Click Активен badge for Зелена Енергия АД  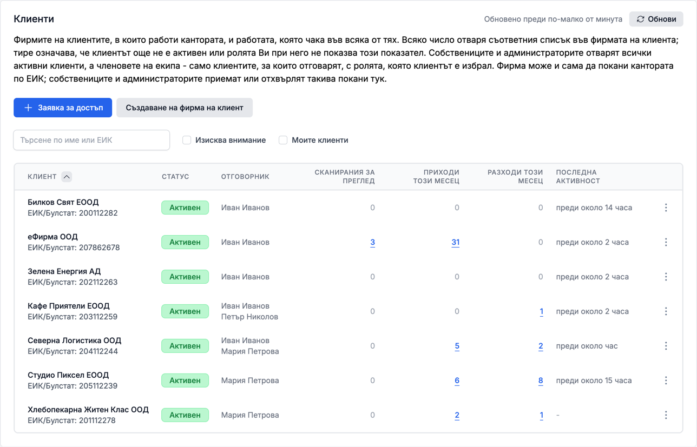[185, 277]
